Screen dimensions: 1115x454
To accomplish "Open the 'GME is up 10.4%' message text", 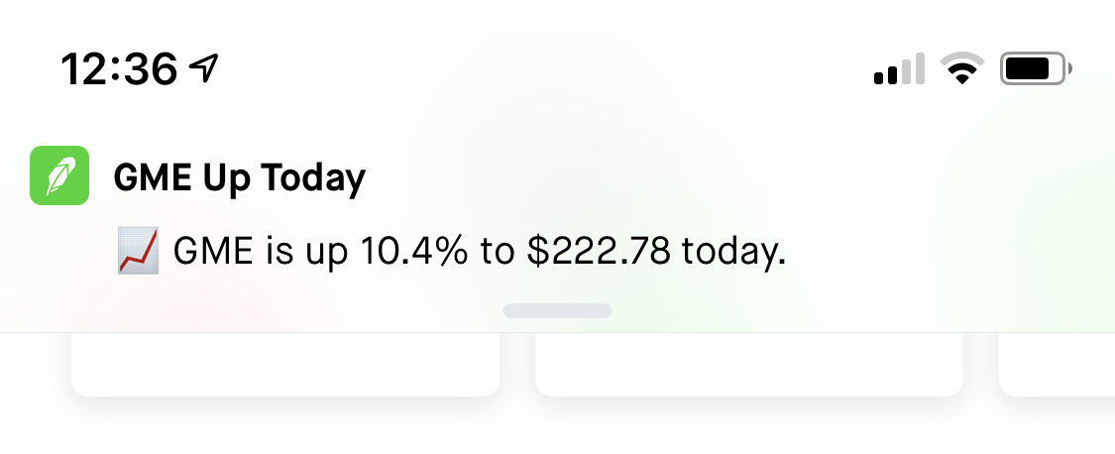I will (480, 252).
